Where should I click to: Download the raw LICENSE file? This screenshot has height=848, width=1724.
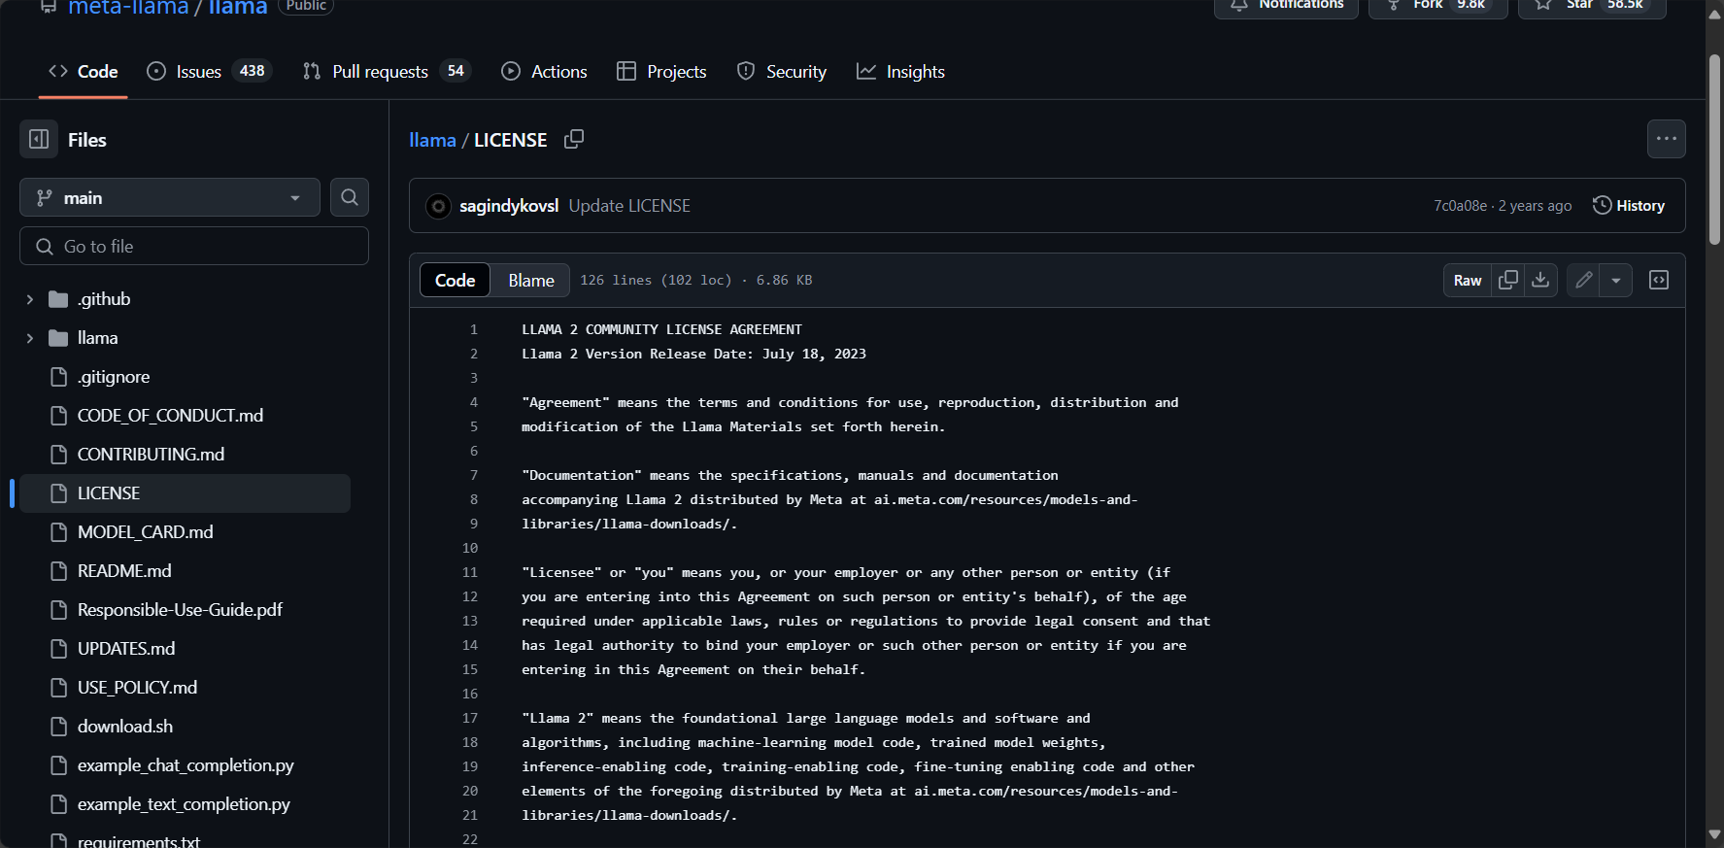(x=1540, y=280)
